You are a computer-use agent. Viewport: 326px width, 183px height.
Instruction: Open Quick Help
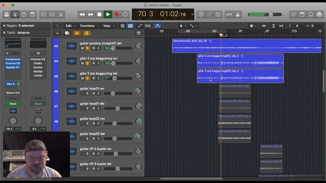click(24, 14)
